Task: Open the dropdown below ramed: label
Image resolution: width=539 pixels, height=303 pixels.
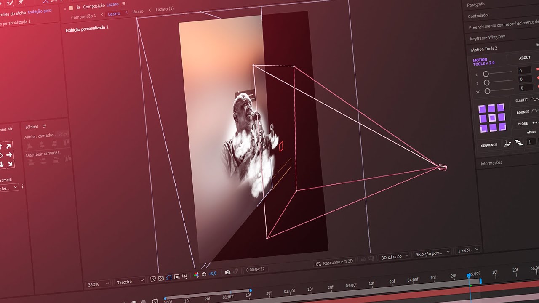Action: [9, 188]
